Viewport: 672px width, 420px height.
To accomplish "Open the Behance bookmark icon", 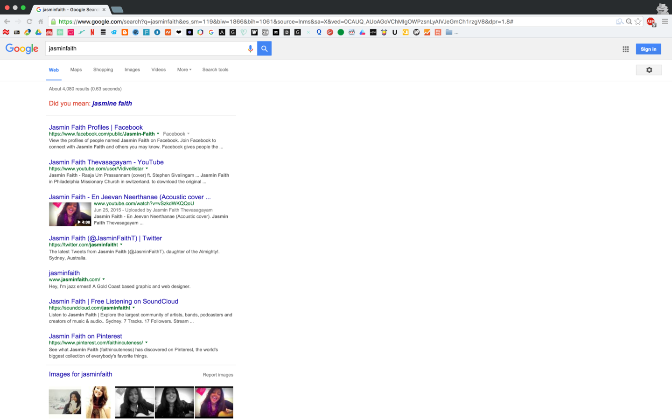I will tap(114, 32).
